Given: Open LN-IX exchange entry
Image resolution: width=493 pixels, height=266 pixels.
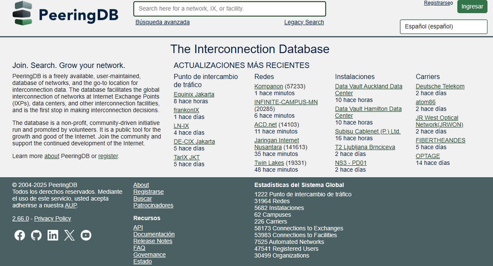Looking at the screenshot, I should coord(181,126).
